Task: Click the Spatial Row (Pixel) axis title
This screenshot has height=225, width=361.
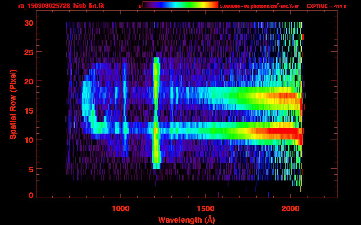Action: (x=13, y=104)
